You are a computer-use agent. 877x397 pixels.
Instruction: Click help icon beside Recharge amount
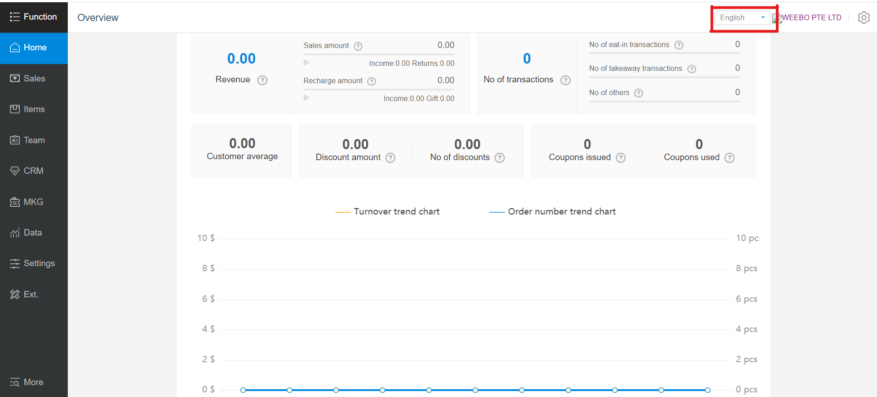pos(372,81)
